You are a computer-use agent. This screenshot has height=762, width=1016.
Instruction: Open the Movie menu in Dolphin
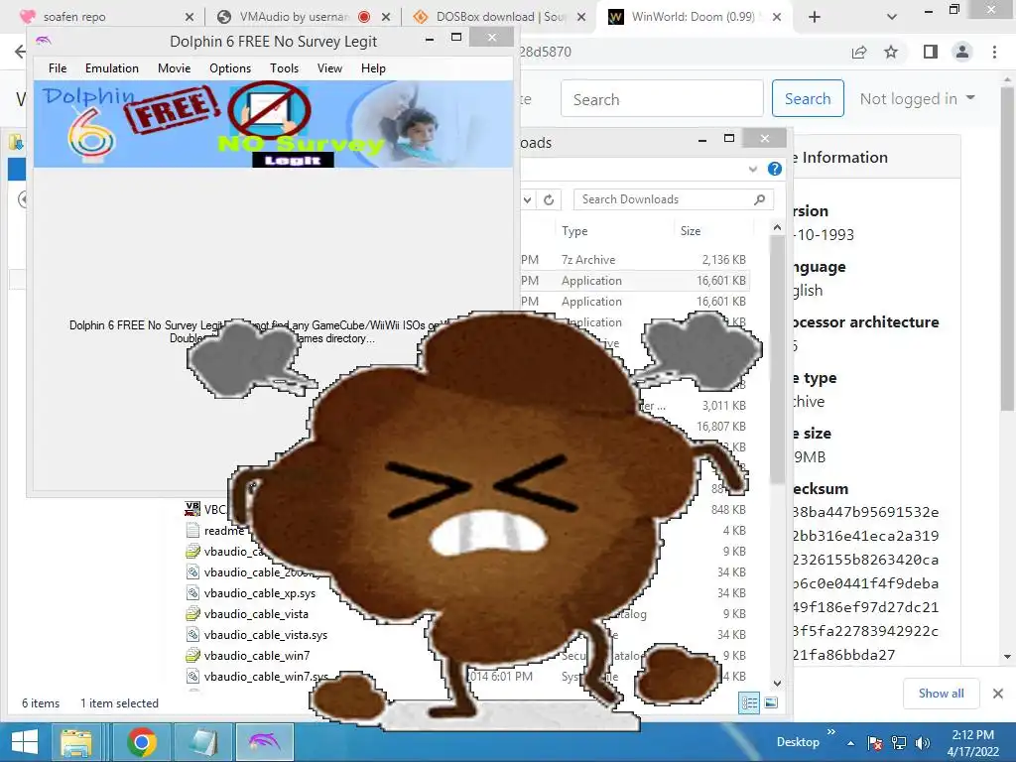[174, 68]
